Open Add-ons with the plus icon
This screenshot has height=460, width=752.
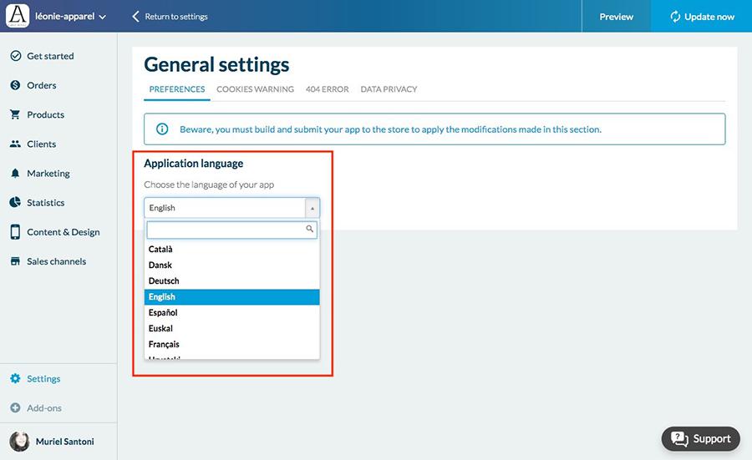click(15, 408)
